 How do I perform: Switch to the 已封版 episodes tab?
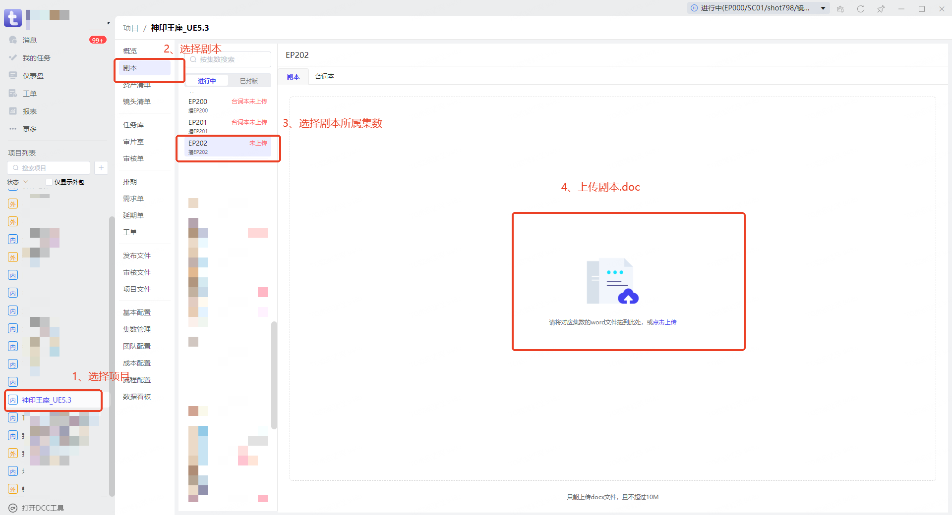click(x=249, y=81)
